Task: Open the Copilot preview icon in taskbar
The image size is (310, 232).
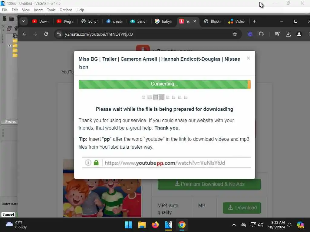Action: (300, 225)
